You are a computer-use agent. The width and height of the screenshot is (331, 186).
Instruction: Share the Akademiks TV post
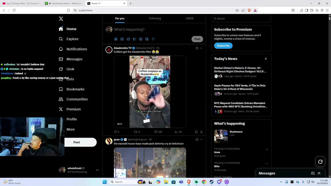coord(201,132)
